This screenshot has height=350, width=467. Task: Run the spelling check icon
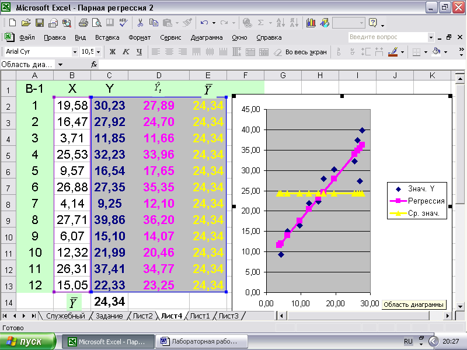pyautogui.click(x=123, y=23)
